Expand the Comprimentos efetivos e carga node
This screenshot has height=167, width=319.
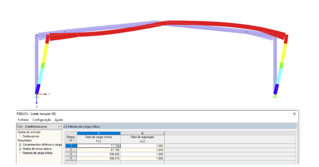pyautogui.click(x=20, y=145)
